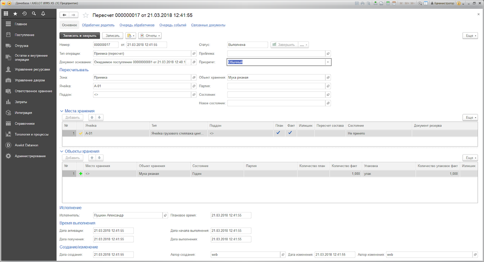Open the Axelot Datareon section
Viewport: 484px width, 262px height.
26,145
